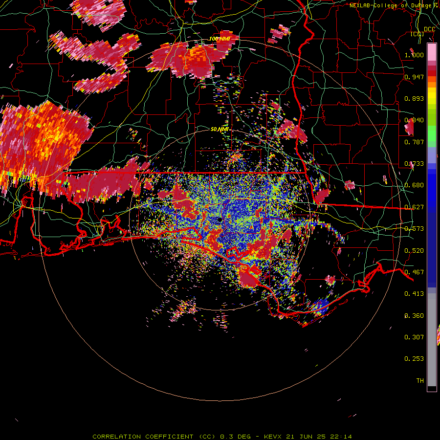The width and height of the screenshot is (440, 440).
Task: Select the 0.413 scale label
Action: tap(414, 294)
